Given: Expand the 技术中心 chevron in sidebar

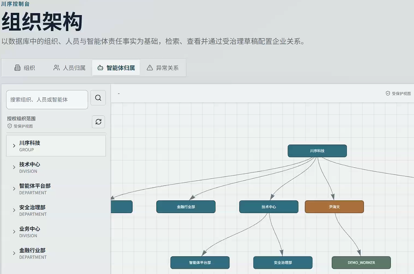Looking at the screenshot, I should point(14,167).
